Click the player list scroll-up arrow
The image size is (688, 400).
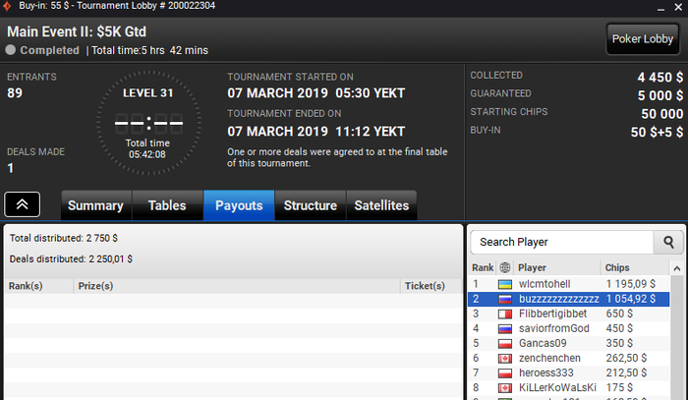pyautogui.click(x=677, y=268)
